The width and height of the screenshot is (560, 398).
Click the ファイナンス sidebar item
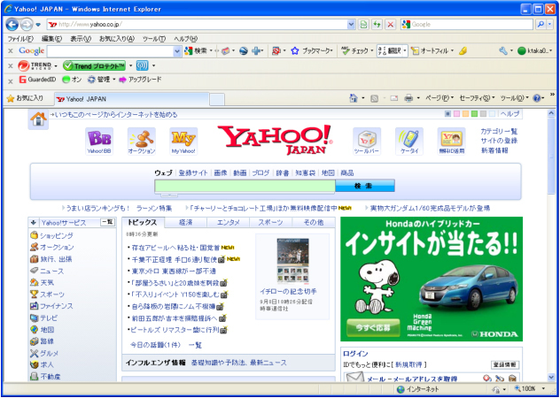tap(57, 306)
